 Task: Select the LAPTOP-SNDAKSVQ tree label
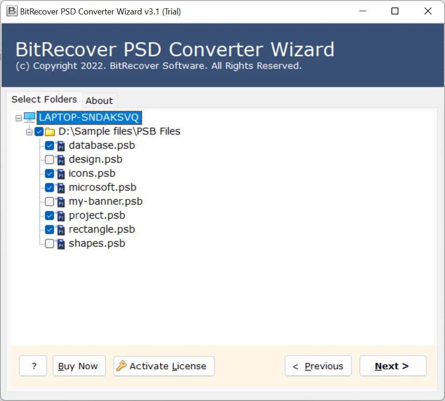[x=89, y=118]
